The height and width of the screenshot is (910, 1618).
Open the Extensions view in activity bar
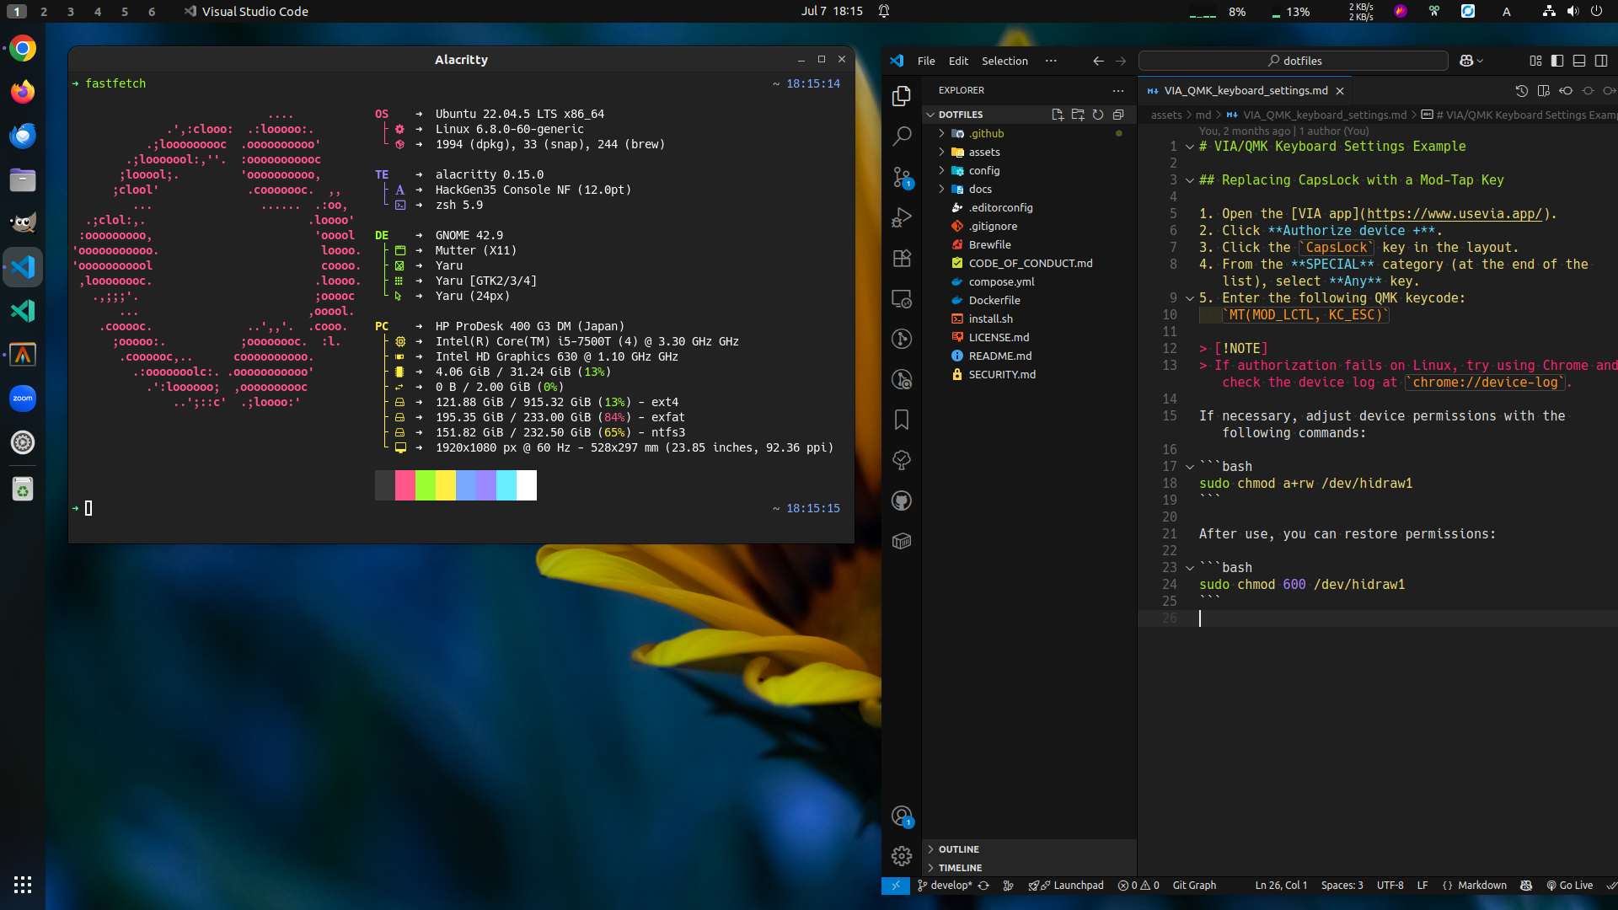(902, 258)
